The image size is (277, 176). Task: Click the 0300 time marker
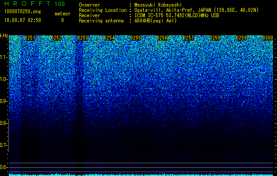[268, 38]
